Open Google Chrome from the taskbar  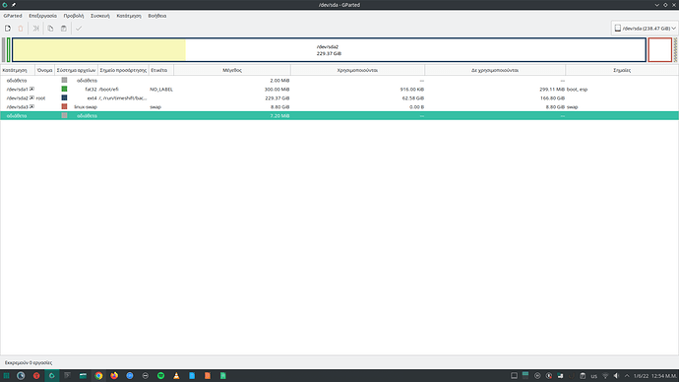[98, 376]
